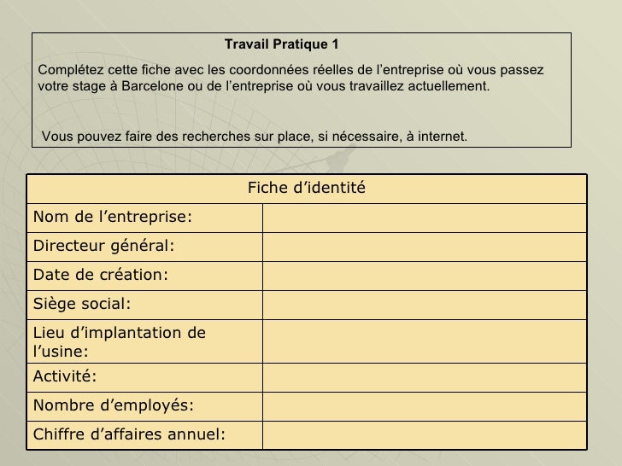This screenshot has width=622, height=466.
Task: Select the blank Date de création cell
Action: [x=425, y=276]
